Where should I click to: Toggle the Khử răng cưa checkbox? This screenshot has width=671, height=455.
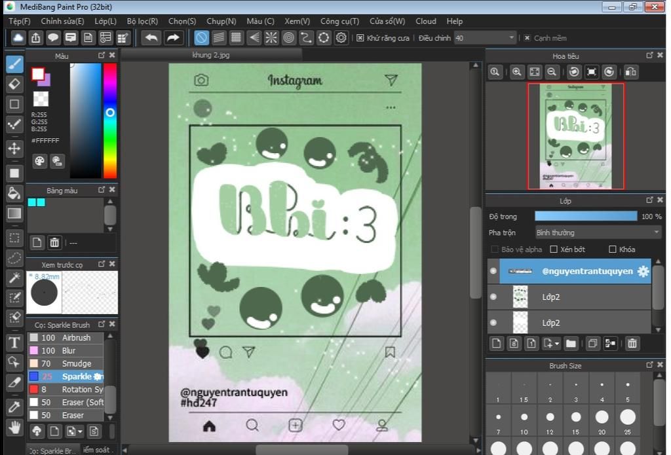[360, 38]
